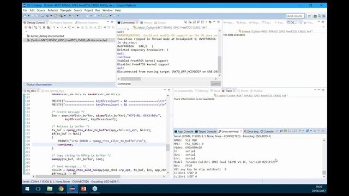Screen dimensions: 349x196
Task: Select the imx_rpmsg_tty.c editor tab
Action: (x=52, y=91)
